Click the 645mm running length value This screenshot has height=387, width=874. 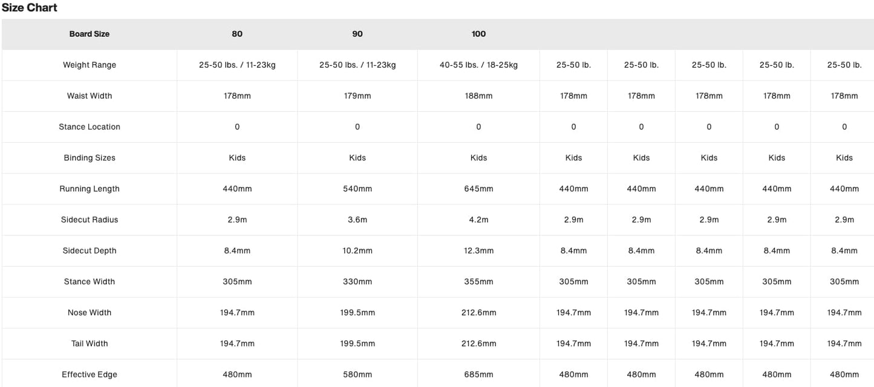(478, 189)
